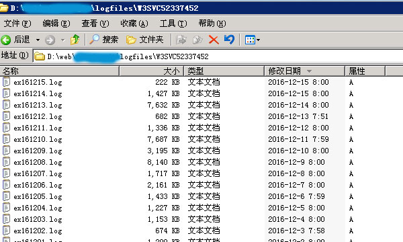Click the folder icon in address bar
The image size is (403, 242).
tap(40, 56)
